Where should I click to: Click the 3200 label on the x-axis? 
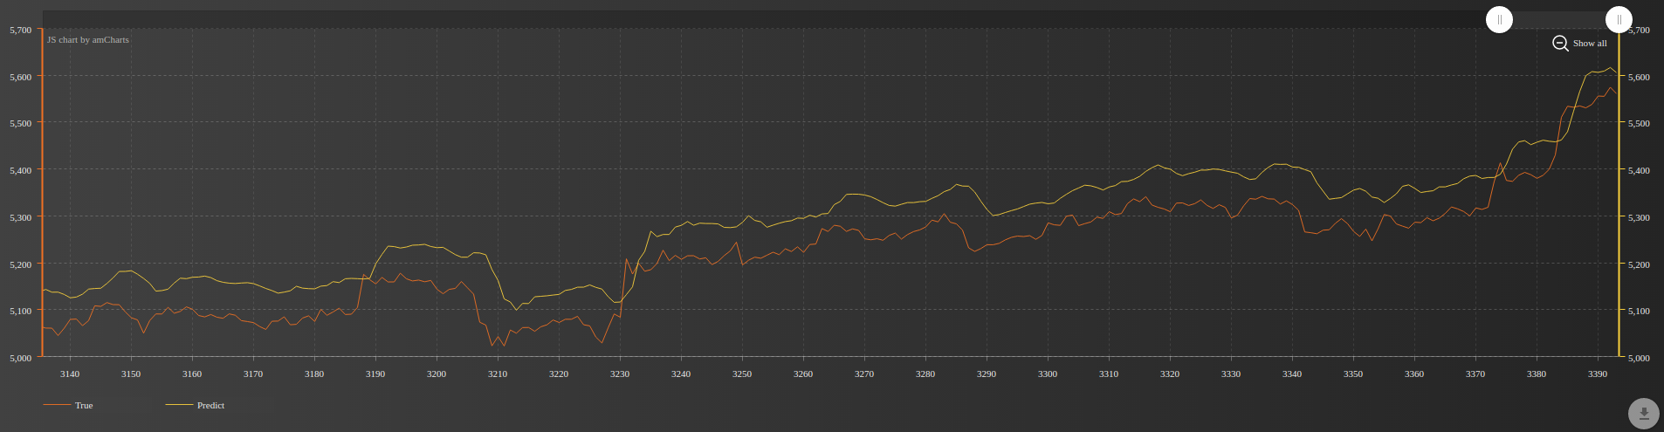click(436, 374)
